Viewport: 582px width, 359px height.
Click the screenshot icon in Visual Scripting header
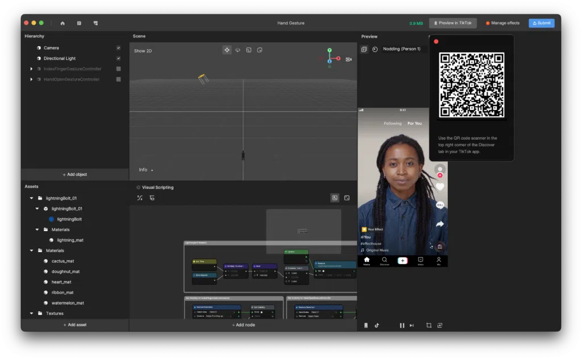335,197
